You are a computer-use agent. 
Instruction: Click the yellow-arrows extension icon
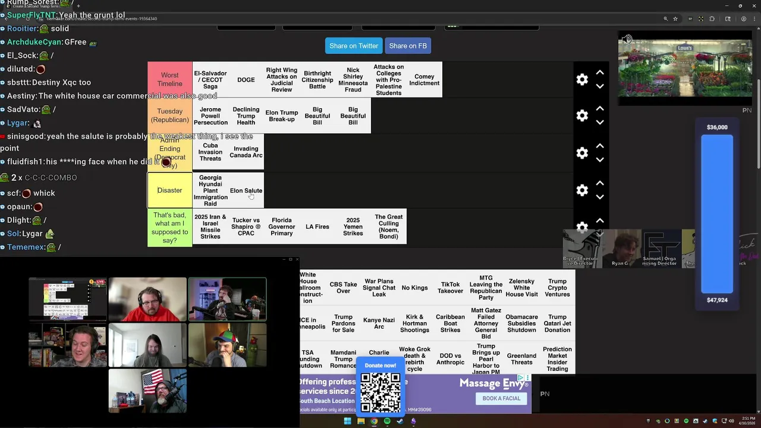click(x=702, y=18)
